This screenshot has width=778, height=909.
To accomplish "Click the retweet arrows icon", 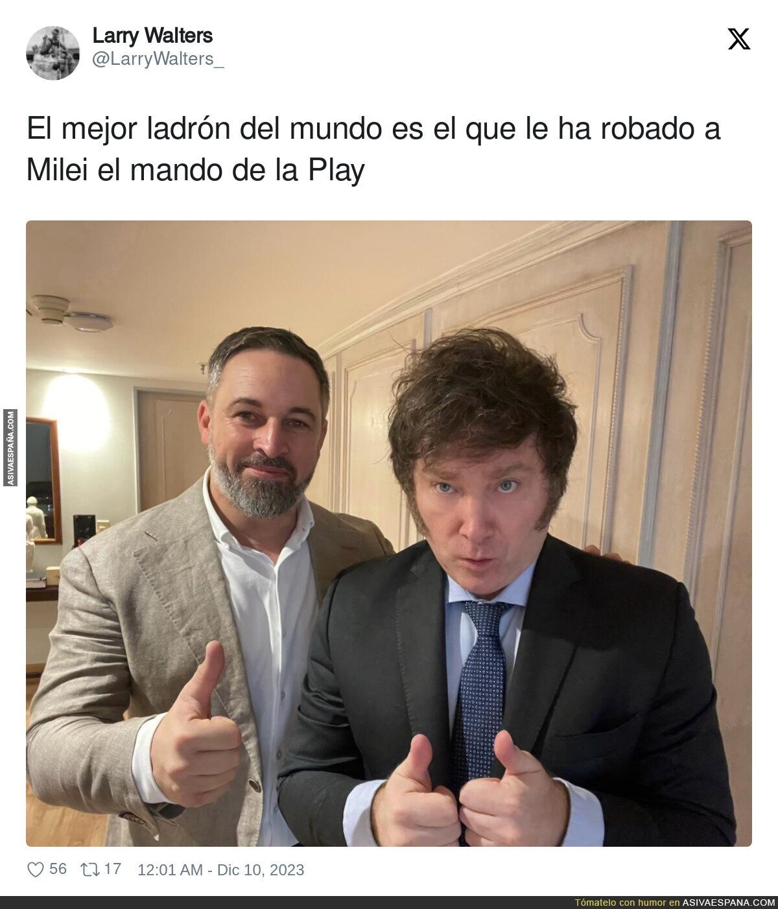I will [x=89, y=869].
